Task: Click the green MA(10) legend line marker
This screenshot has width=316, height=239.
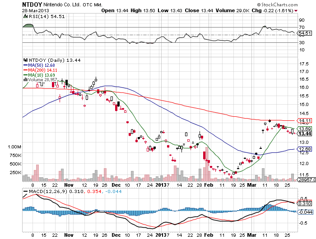Action: (x=26, y=75)
